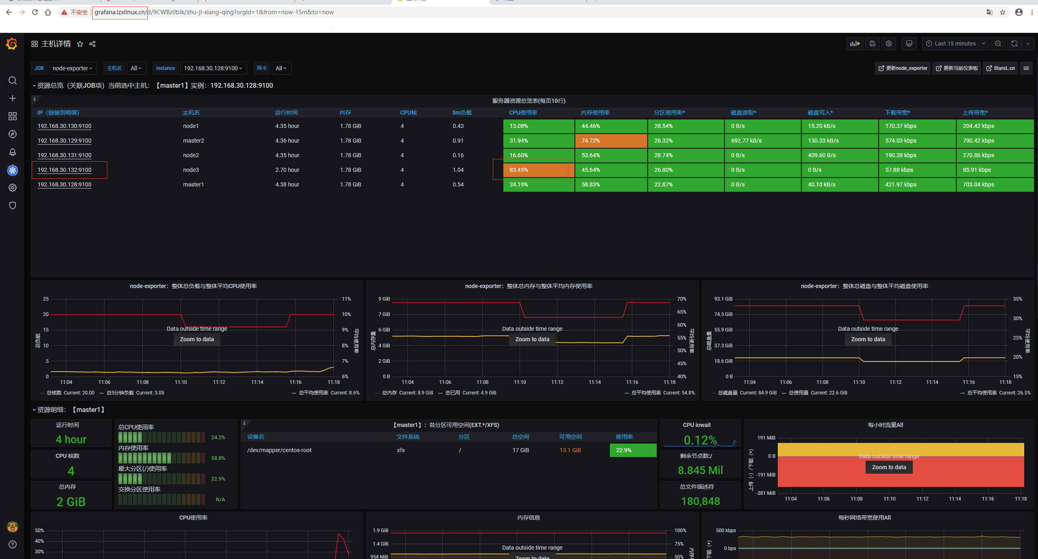The width and height of the screenshot is (1038, 559).
Task: Click Zoom to data in disk panel
Action: coord(868,339)
